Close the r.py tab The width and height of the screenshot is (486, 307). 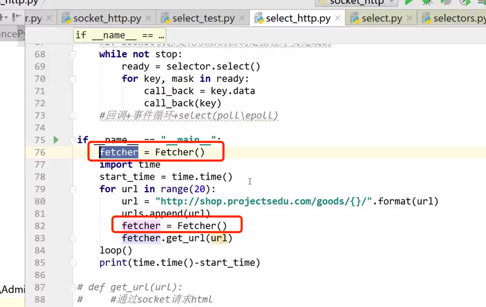click(x=49, y=18)
